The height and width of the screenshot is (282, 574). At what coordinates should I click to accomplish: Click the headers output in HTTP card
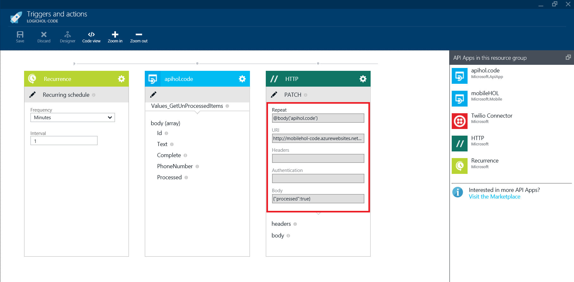click(281, 224)
